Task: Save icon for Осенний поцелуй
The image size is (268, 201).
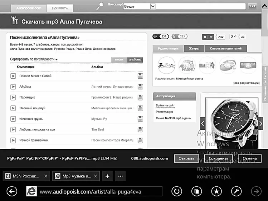Action: click(x=140, y=108)
